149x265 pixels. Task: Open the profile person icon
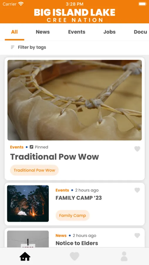(x=124, y=256)
